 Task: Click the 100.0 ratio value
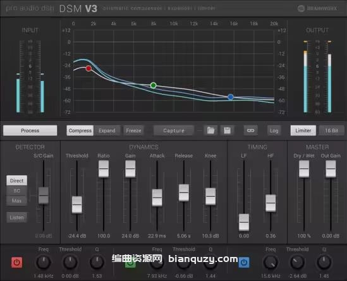tap(104, 236)
